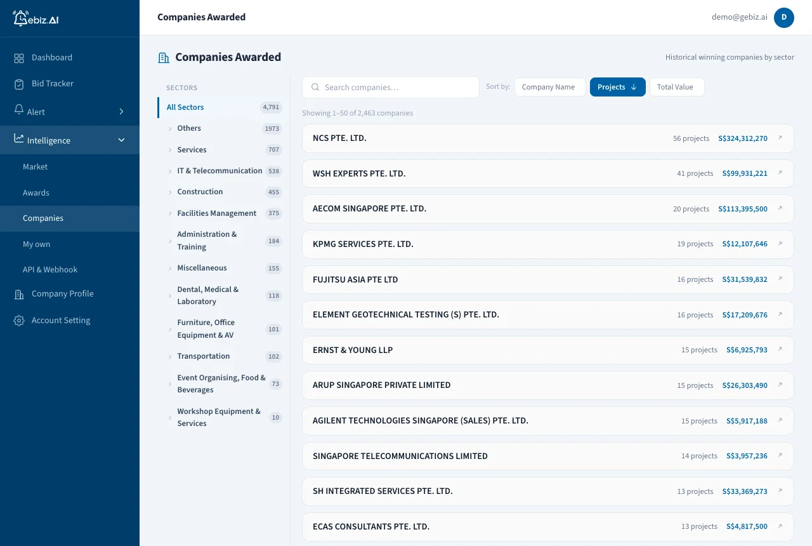Open API & Webhook settings

point(70,270)
